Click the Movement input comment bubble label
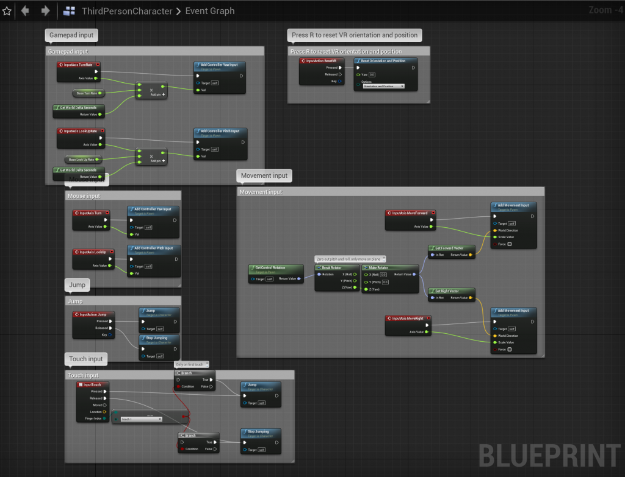625x477 pixels. pos(264,175)
